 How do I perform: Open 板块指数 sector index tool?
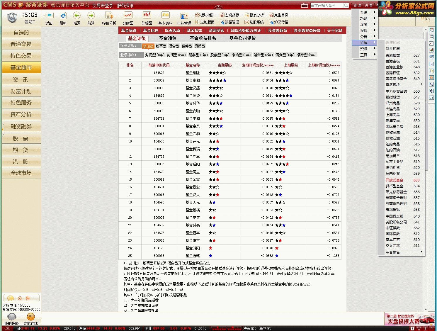[205, 15]
